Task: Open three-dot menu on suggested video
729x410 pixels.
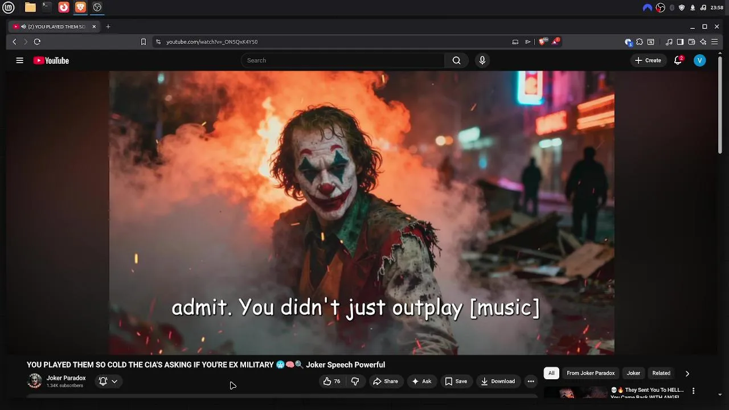Action: pyautogui.click(x=693, y=391)
